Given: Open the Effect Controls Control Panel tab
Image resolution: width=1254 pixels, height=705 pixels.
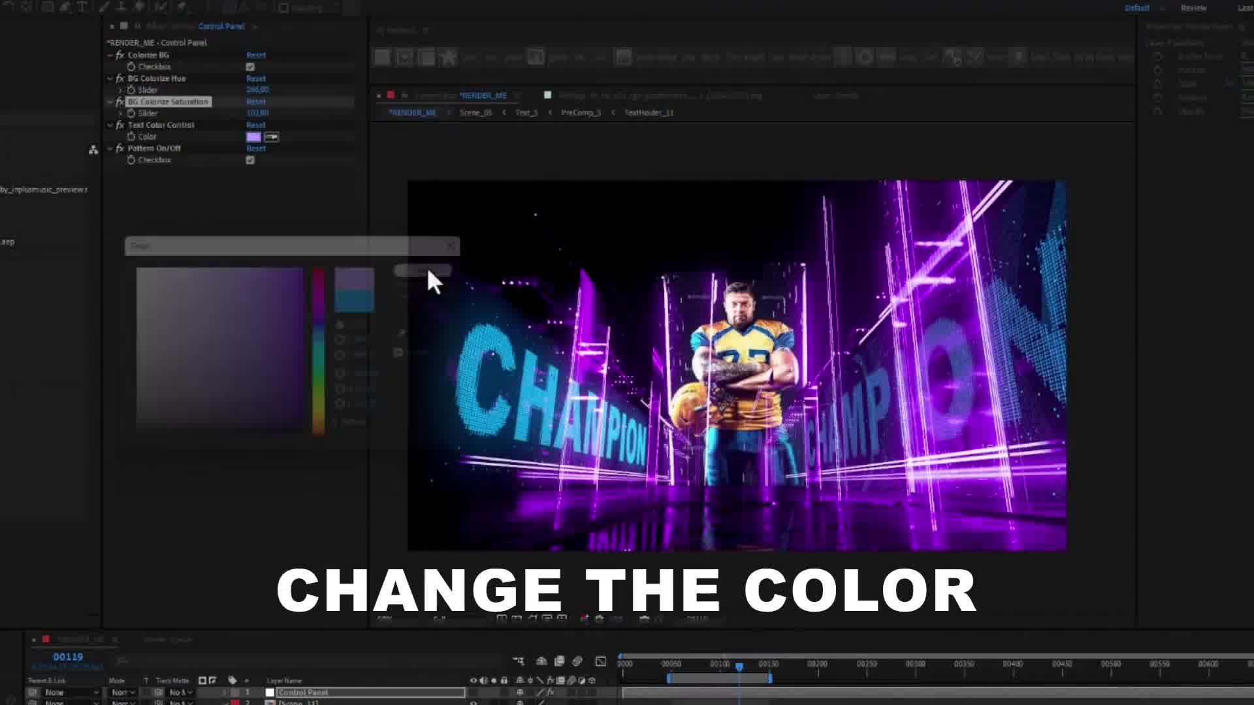Looking at the screenshot, I should tap(221, 27).
